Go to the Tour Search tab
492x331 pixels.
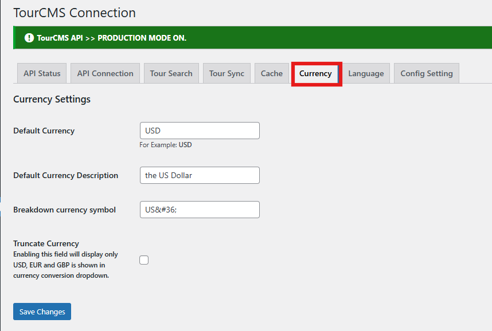coord(171,73)
